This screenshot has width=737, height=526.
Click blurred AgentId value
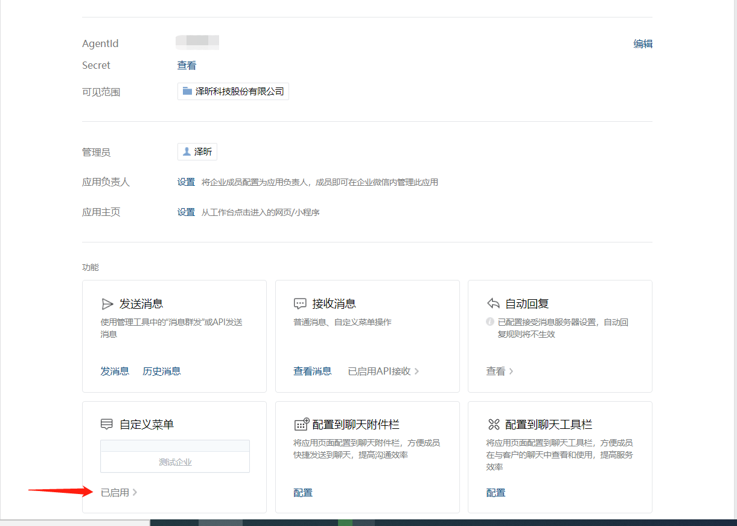tap(197, 42)
